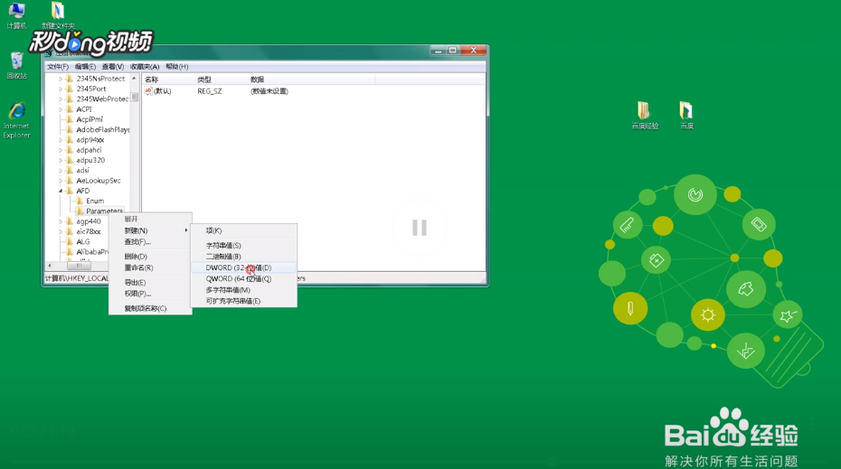Click the tree vertical scroll up arrow
The width and height of the screenshot is (841, 469).
coord(134,79)
